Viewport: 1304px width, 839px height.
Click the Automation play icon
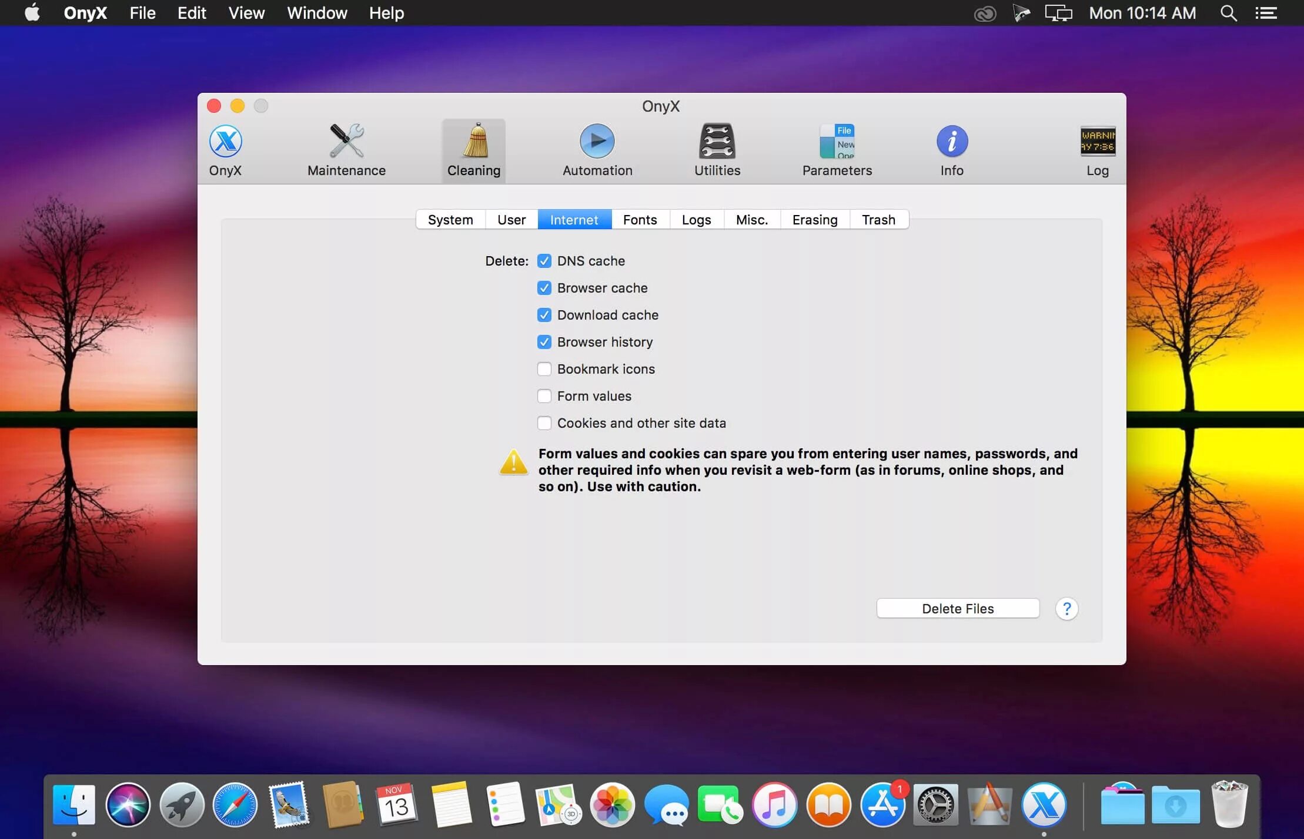click(x=597, y=141)
